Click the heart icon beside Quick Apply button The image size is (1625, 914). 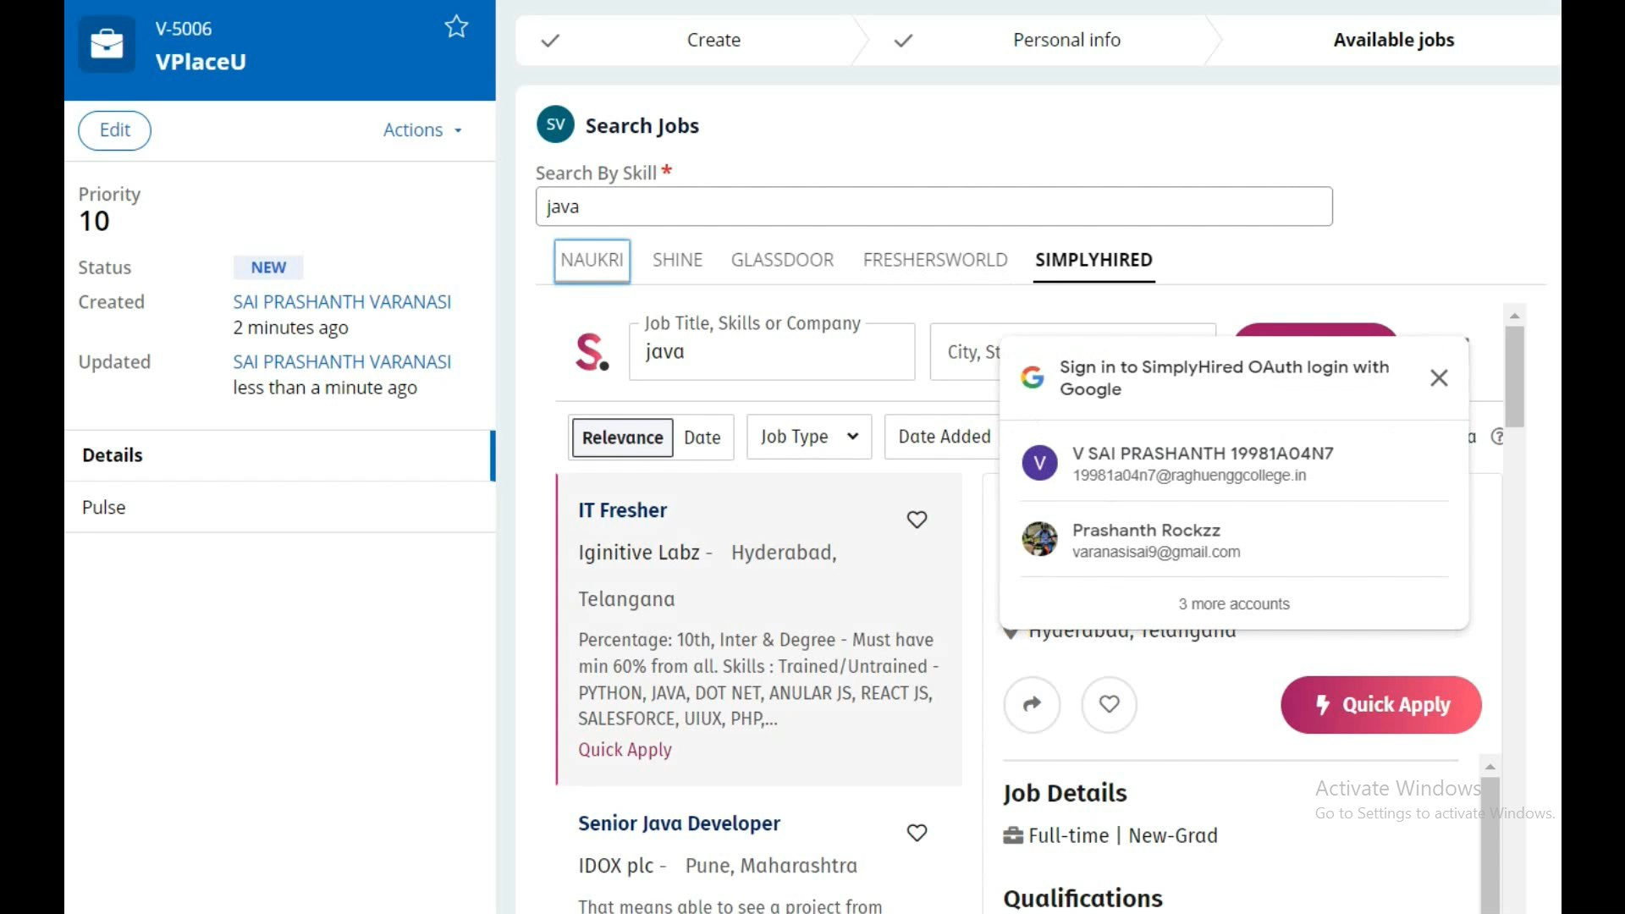[x=1109, y=704]
